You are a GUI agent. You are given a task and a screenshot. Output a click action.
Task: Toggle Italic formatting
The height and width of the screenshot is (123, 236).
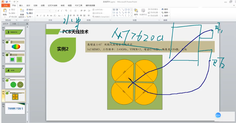(41, 15)
